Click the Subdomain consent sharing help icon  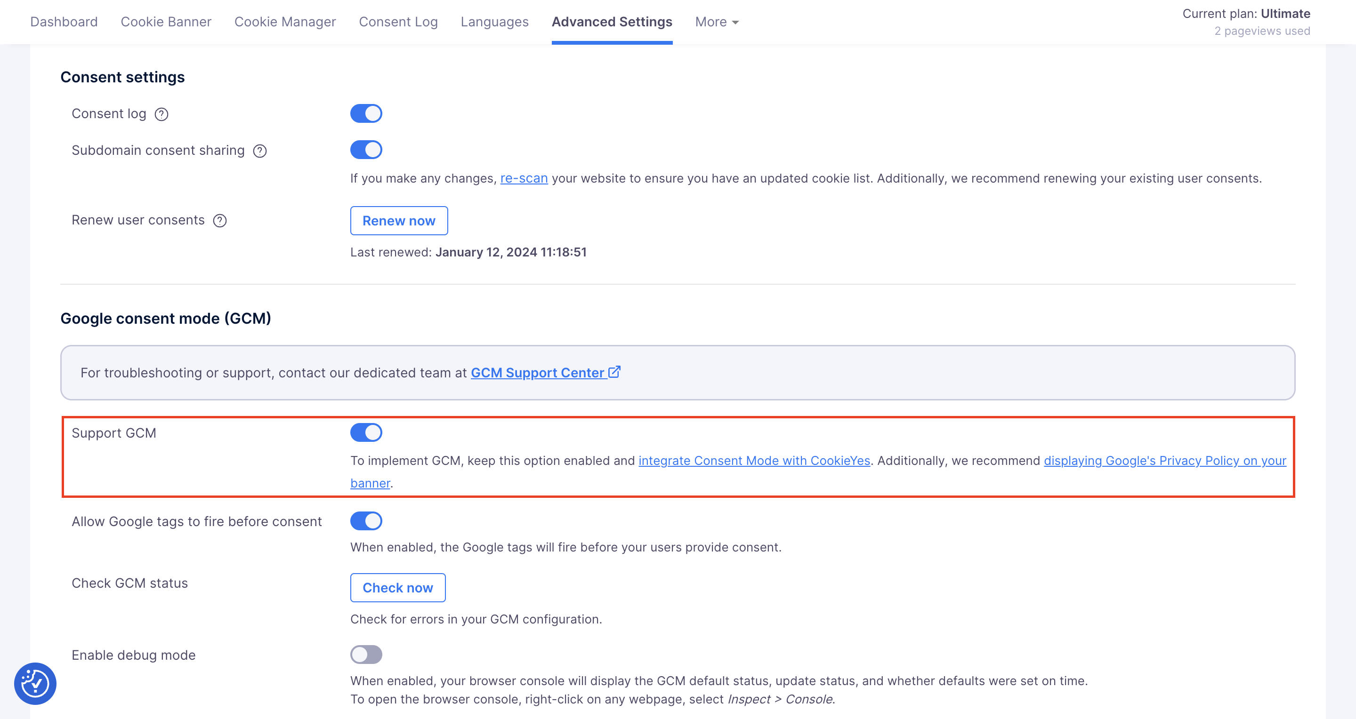(260, 151)
